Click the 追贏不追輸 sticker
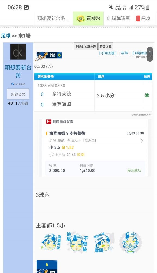Viewport: 157px width, 273px height. (x=77, y=242)
